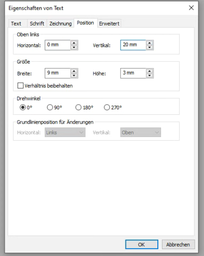Switch to the Schrift tab
The width and height of the screenshot is (204, 256).
pos(37,24)
